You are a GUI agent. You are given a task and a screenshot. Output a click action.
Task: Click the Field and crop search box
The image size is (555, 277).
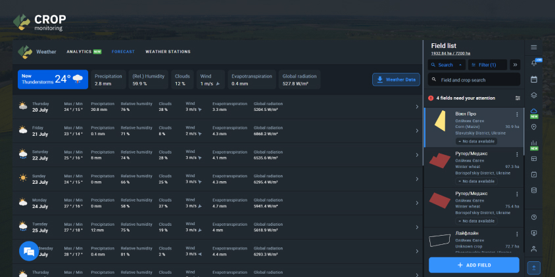(x=473, y=79)
